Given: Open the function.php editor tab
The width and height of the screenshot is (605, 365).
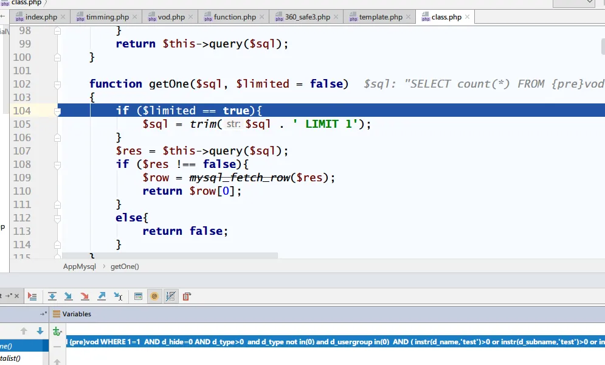Looking at the screenshot, I should [234, 17].
